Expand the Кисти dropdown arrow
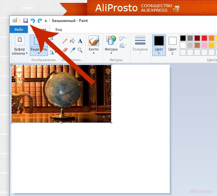This screenshot has height=196, width=217. (x=94, y=53)
